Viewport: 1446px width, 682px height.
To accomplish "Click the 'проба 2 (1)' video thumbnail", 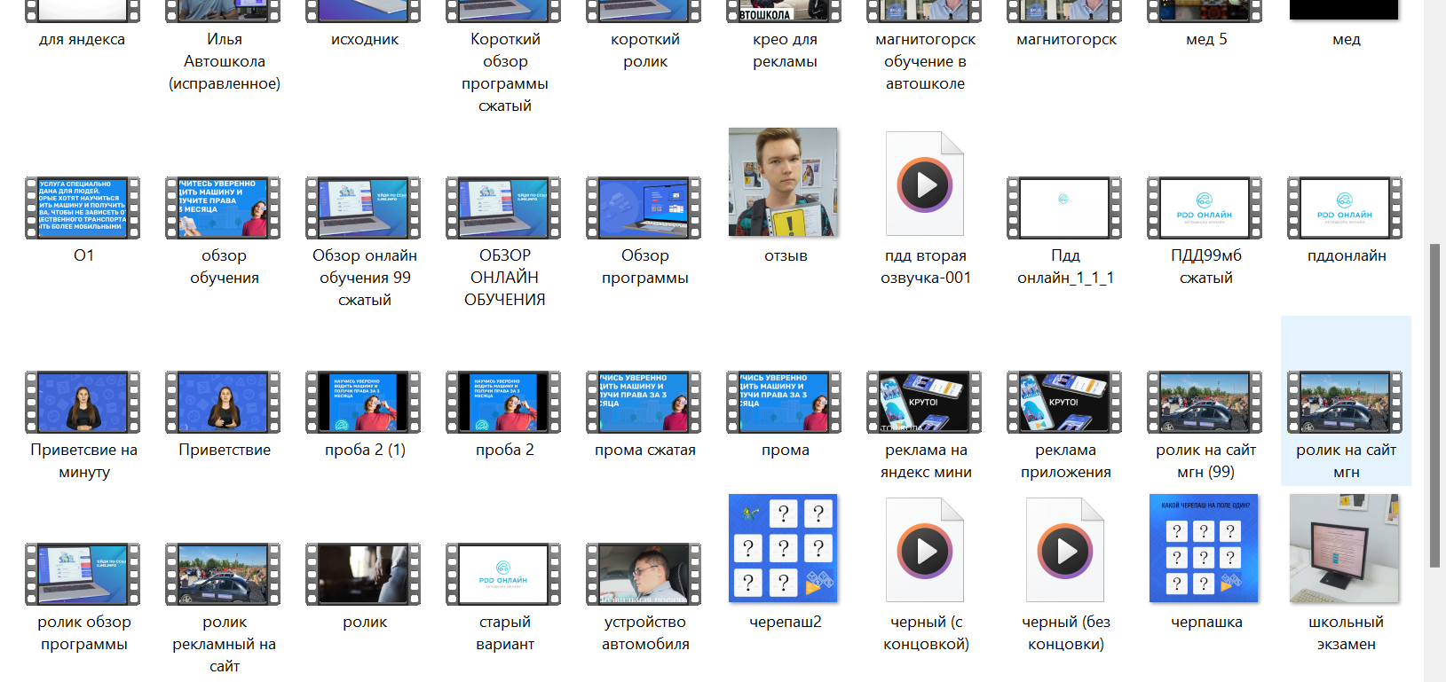I will (363, 402).
